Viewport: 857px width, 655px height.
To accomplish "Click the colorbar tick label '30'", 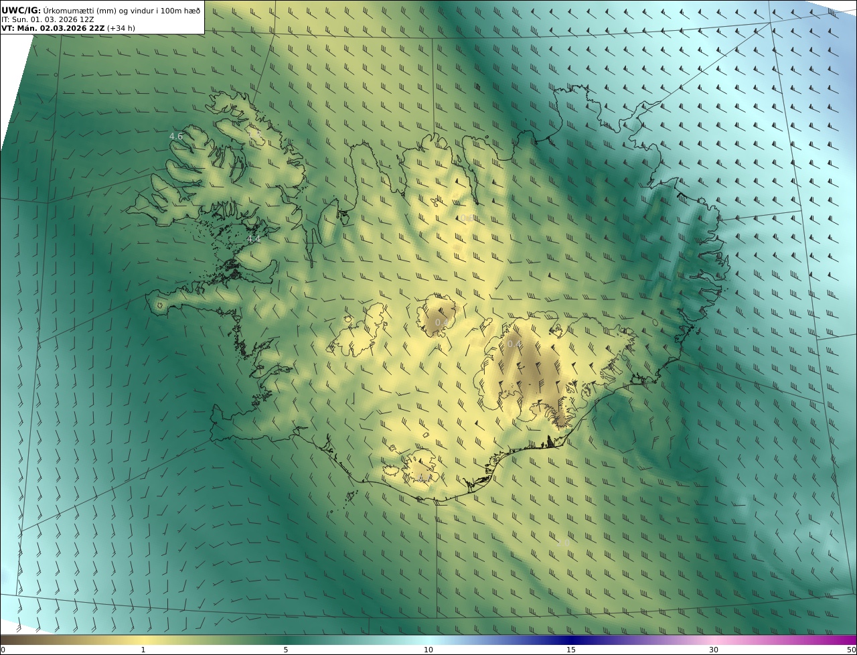I will point(714,650).
